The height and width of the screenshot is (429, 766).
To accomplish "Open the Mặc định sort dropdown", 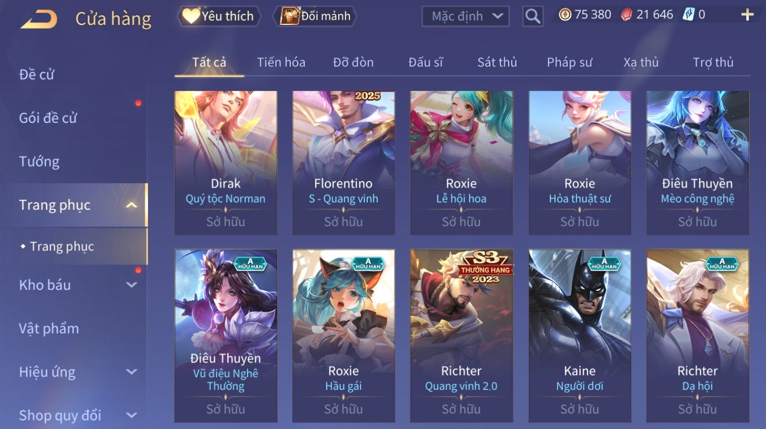I will pos(465,16).
